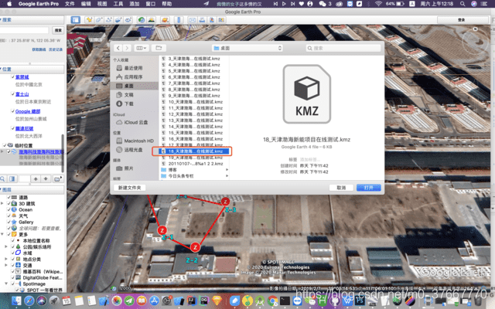Click Spotlight search icon in menu bar
The height and width of the screenshot is (309, 495).
[x=463, y=4]
